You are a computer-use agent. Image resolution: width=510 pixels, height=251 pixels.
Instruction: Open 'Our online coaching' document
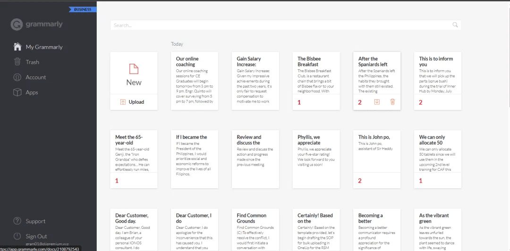click(195, 81)
